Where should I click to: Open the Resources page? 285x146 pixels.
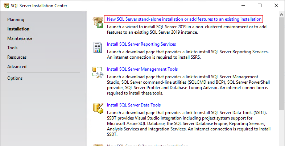pos(17,57)
